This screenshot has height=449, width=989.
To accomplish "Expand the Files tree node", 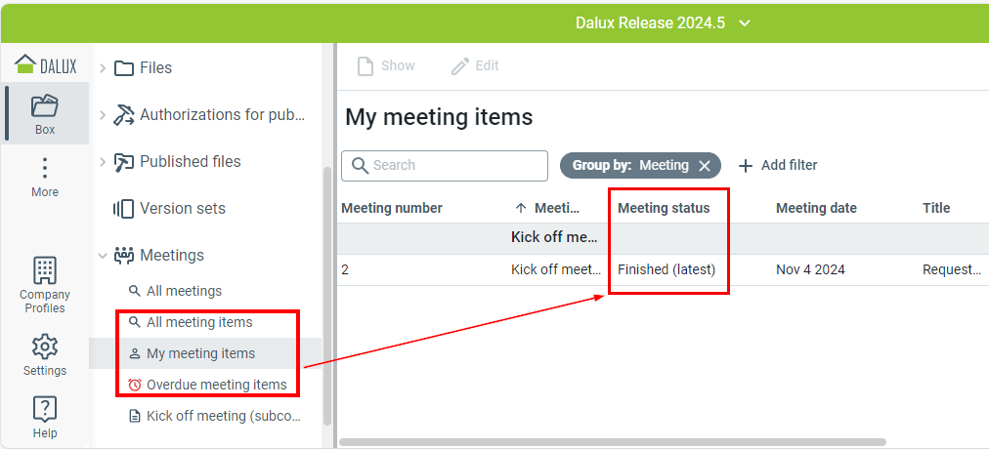I will [x=103, y=68].
